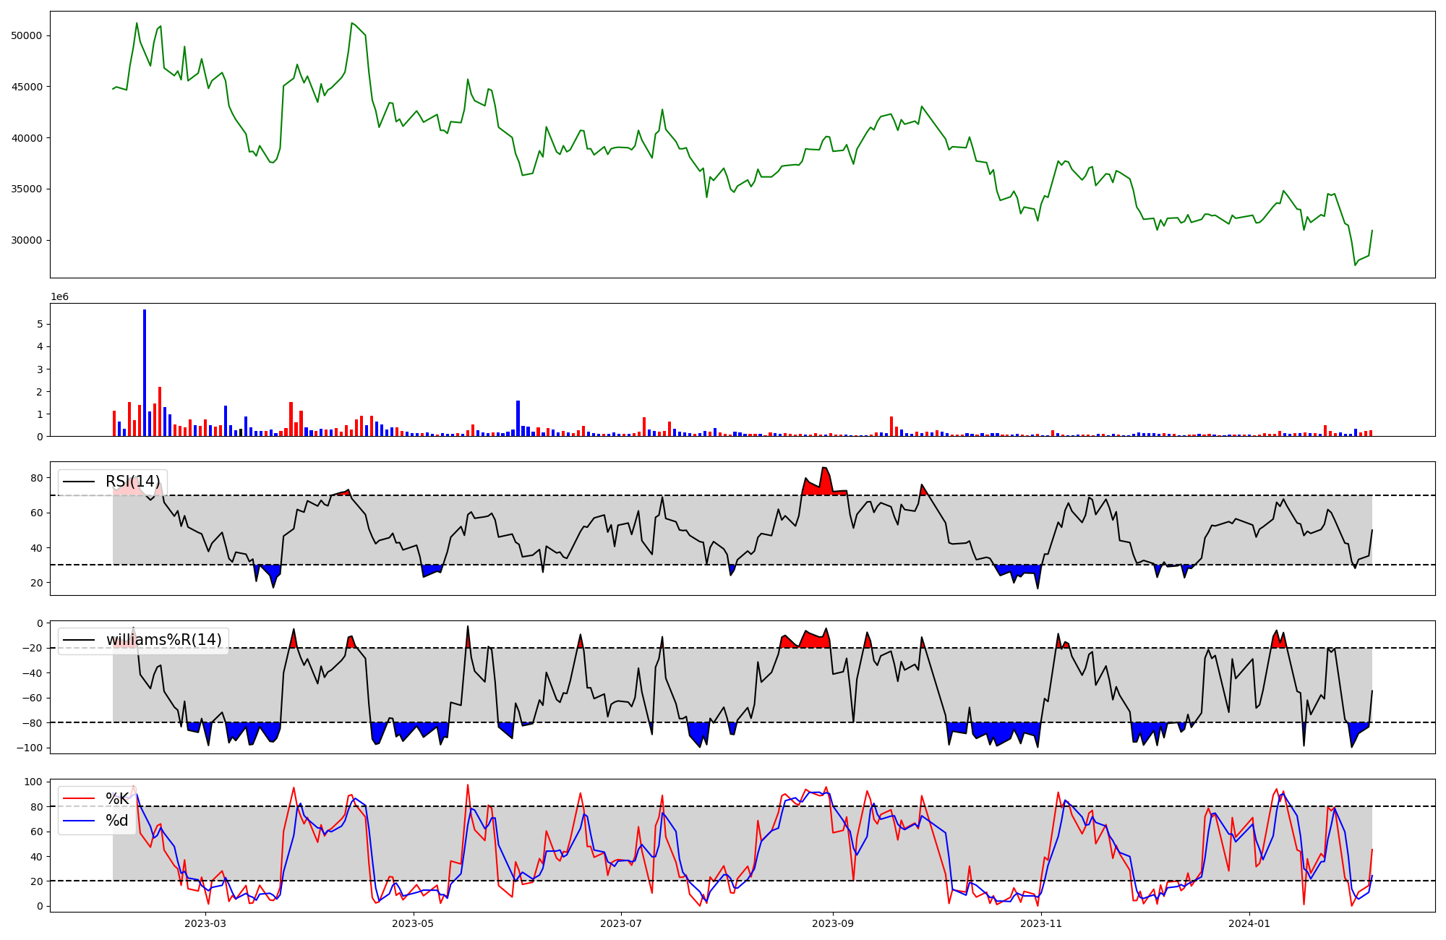The image size is (1446, 940).
Task: Click the 2023-07 date tick label
Action: 621,923
